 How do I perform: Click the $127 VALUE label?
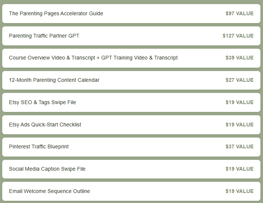(238, 36)
